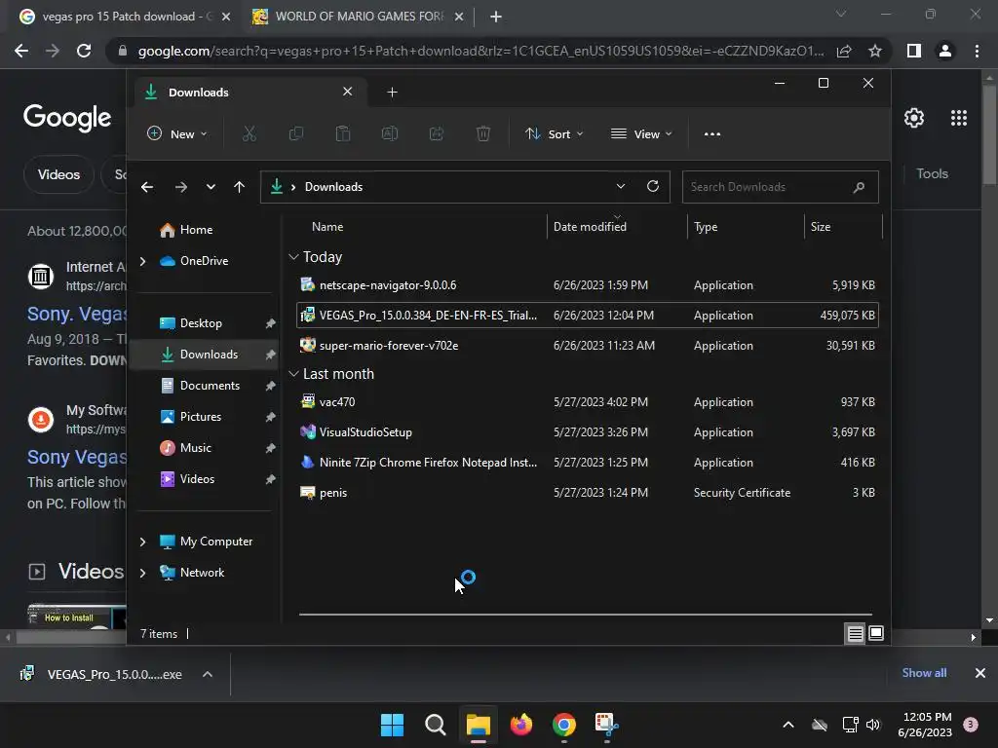This screenshot has height=748, width=998.
Task: Open the View dropdown
Action: coord(641,134)
